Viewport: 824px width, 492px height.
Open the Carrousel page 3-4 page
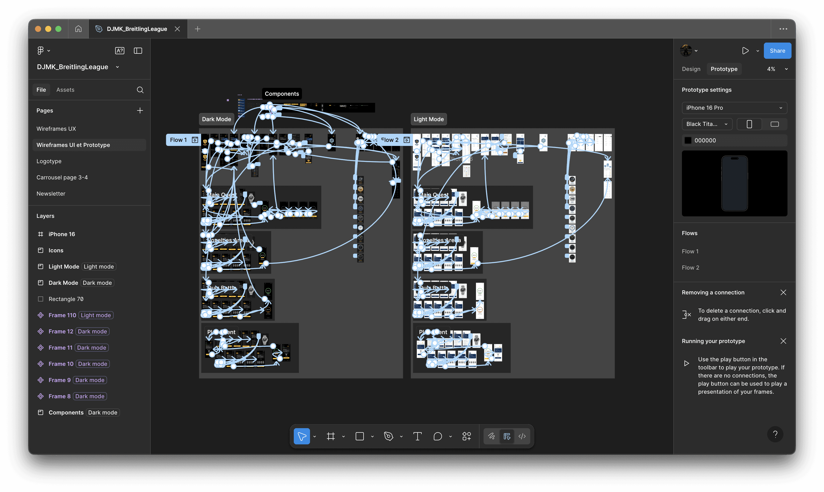click(89, 177)
